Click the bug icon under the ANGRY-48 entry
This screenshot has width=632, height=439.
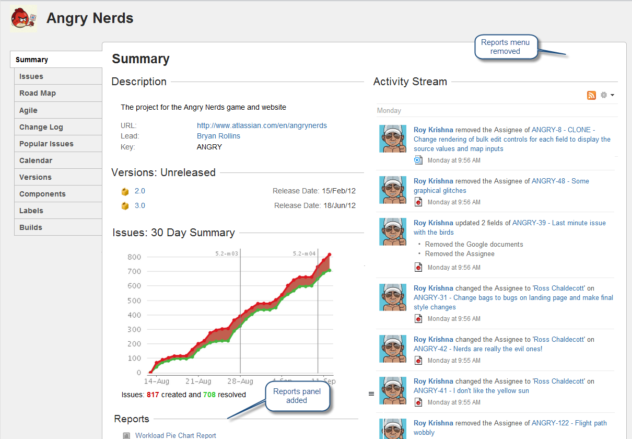click(418, 202)
